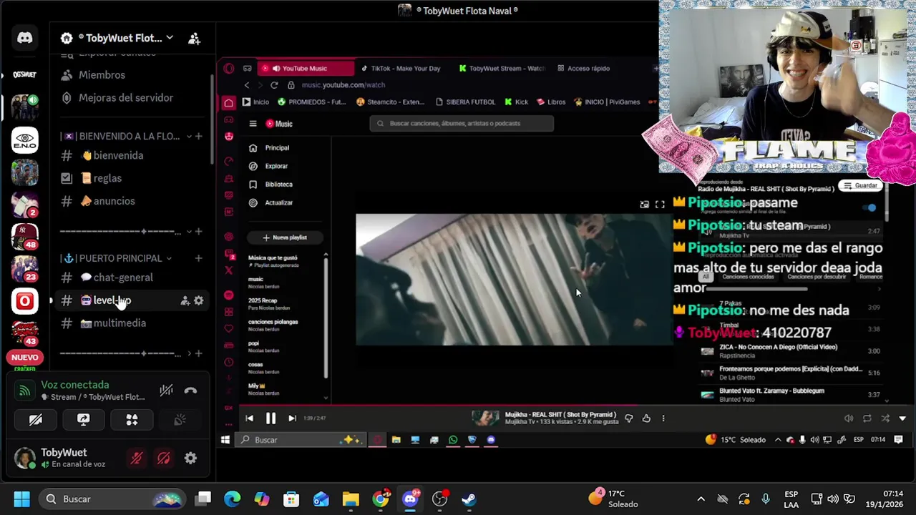Reload the page in the streamed browser
916x515 pixels.
coord(273,85)
